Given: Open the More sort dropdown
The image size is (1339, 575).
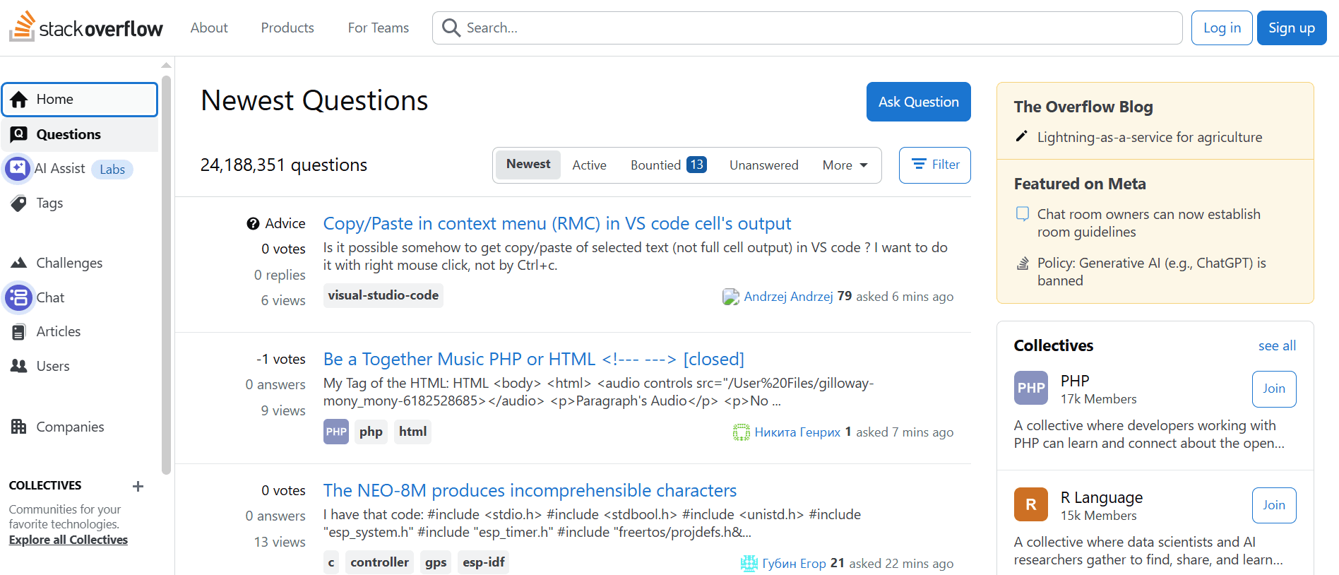Looking at the screenshot, I should [845, 165].
